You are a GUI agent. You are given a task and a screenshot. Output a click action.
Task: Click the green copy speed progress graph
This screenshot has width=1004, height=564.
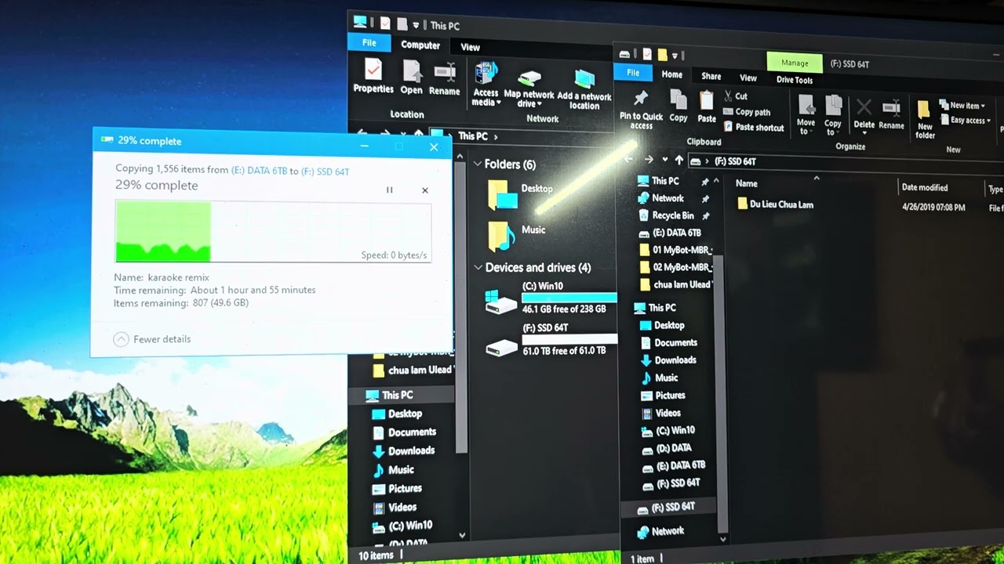point(273,232)
